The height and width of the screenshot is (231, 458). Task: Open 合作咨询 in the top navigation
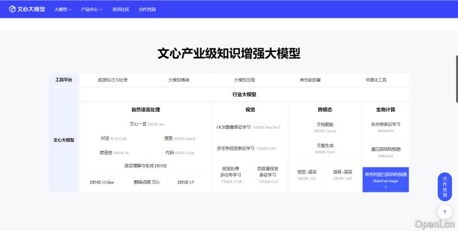click(147, 9)
